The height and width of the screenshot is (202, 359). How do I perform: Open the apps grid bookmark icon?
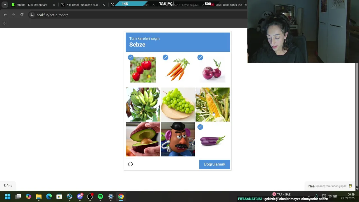click(4, 24)
